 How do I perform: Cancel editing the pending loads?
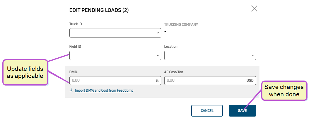tap(207, 111)
